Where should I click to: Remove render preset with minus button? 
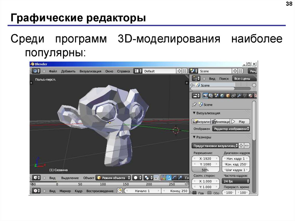coord(247,146)
